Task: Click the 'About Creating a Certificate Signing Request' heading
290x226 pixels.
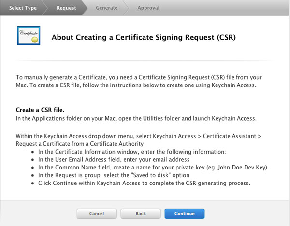Action: [x=143, y=37]
